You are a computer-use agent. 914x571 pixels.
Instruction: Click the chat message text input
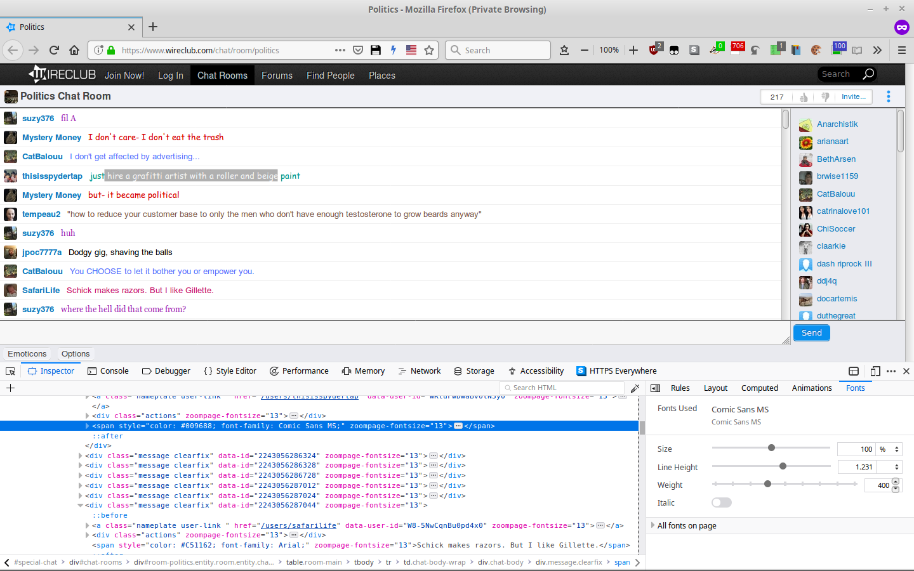coord(395,333)
